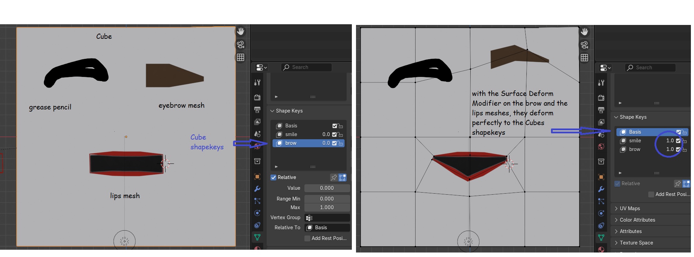Toggle shape key pin button in left panel

point(334,177)
